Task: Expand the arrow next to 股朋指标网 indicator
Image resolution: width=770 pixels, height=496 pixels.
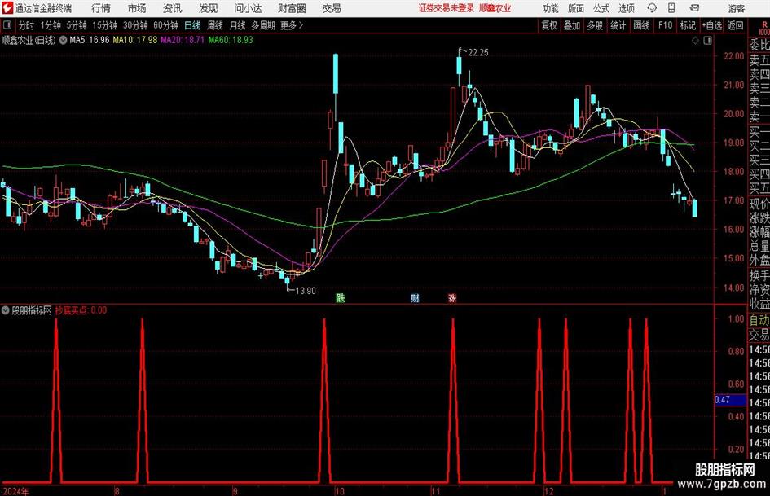Action: coord(6,310)
